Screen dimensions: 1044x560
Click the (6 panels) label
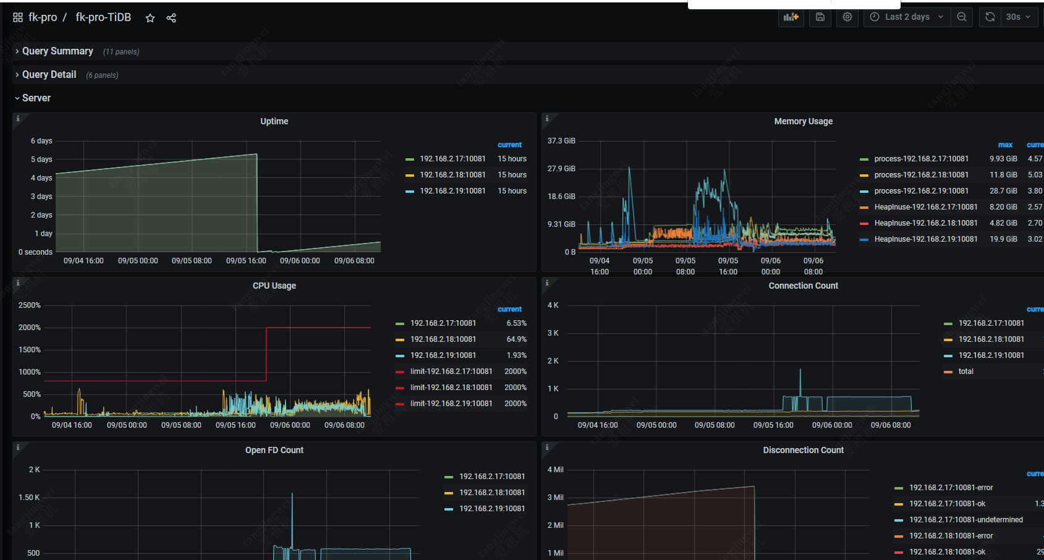[102, 75]
